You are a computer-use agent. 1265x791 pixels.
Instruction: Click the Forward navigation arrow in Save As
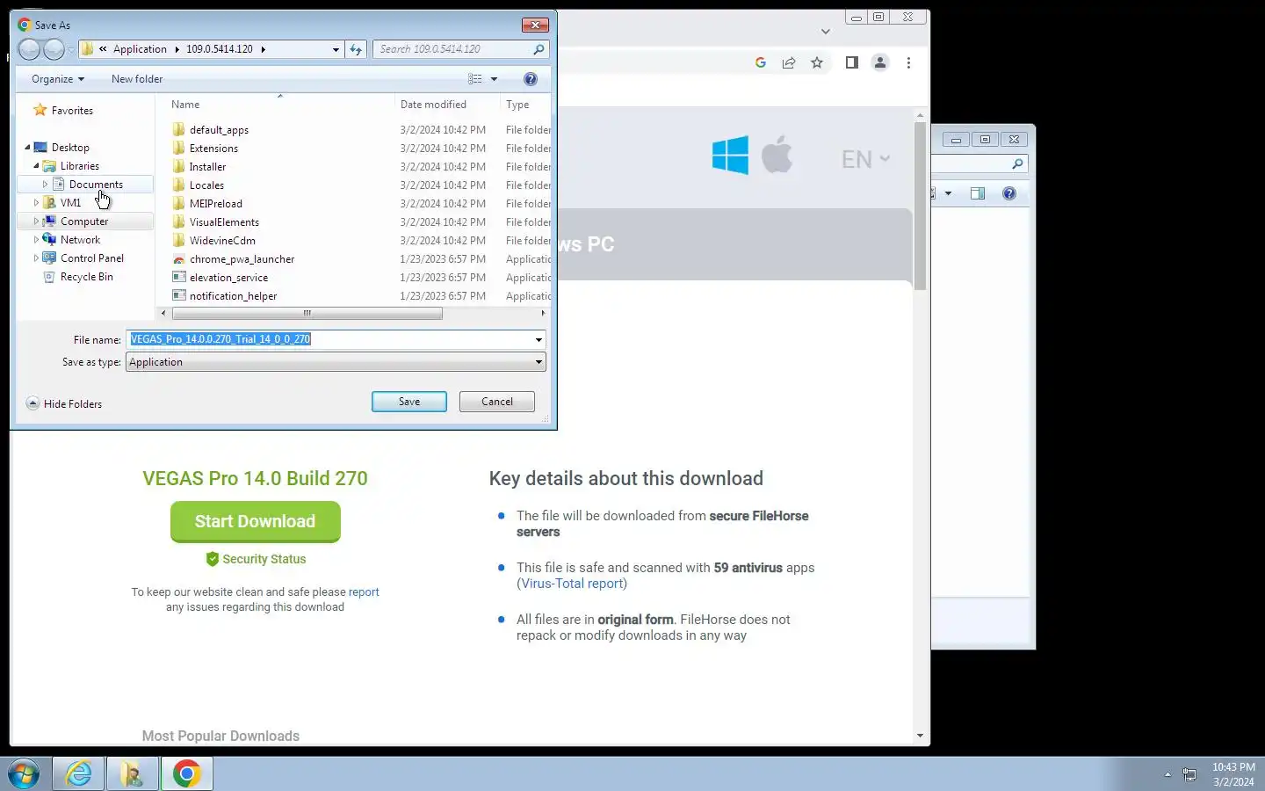coord(54,49)
